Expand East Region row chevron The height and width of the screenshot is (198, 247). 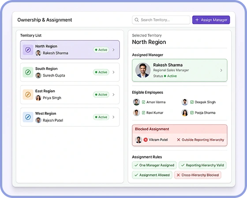click(113, 95)
